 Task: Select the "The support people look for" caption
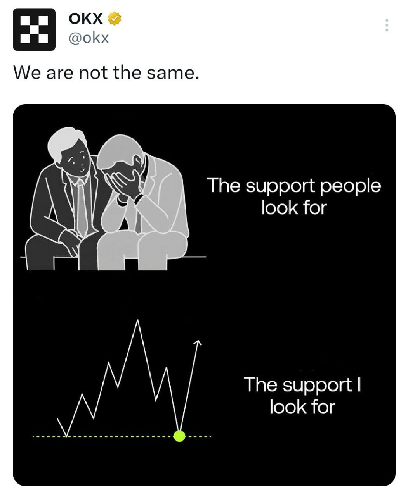point(294,196)
